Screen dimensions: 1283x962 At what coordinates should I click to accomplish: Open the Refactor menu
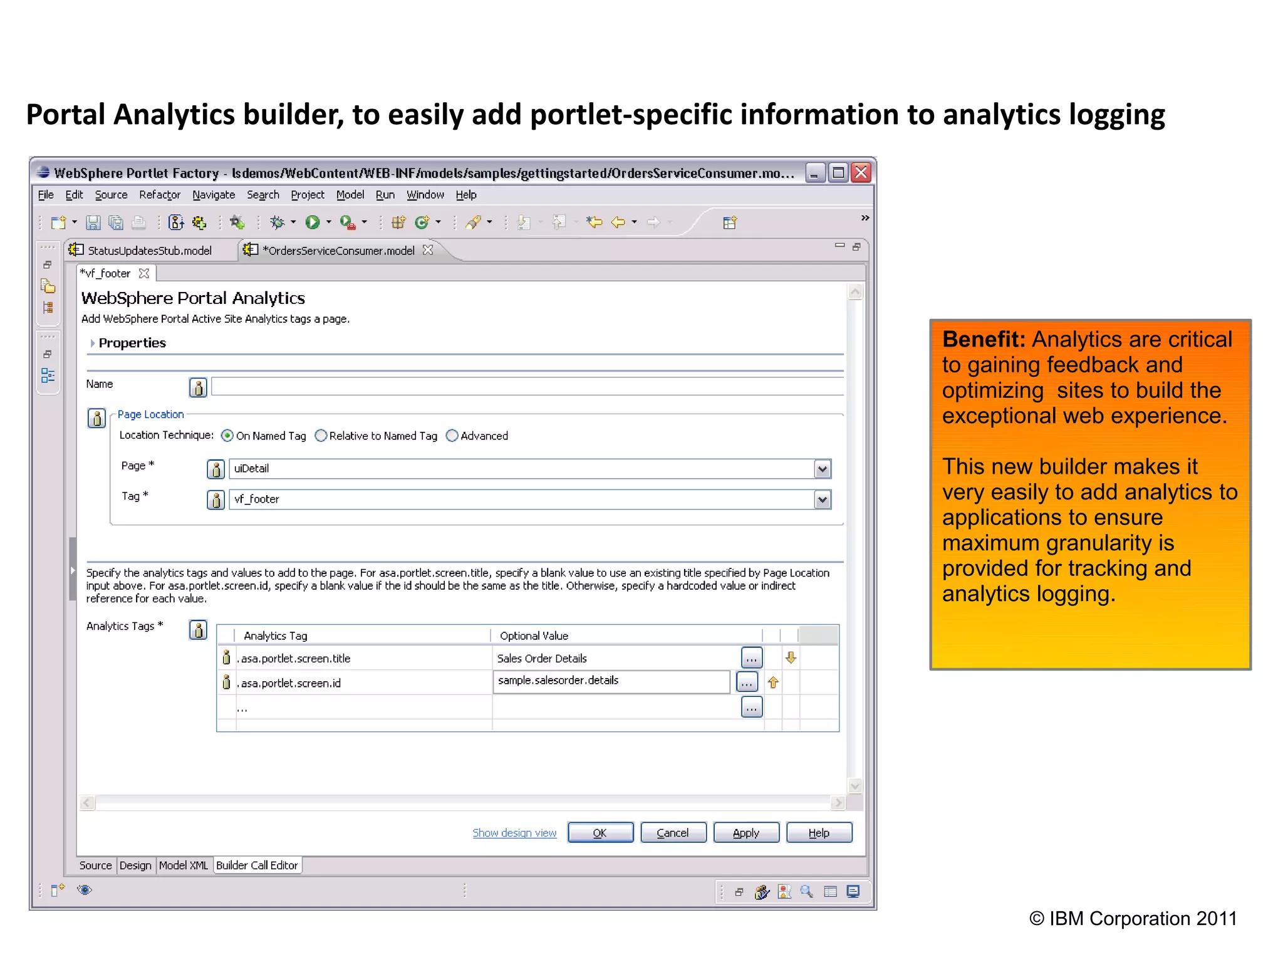160,195
